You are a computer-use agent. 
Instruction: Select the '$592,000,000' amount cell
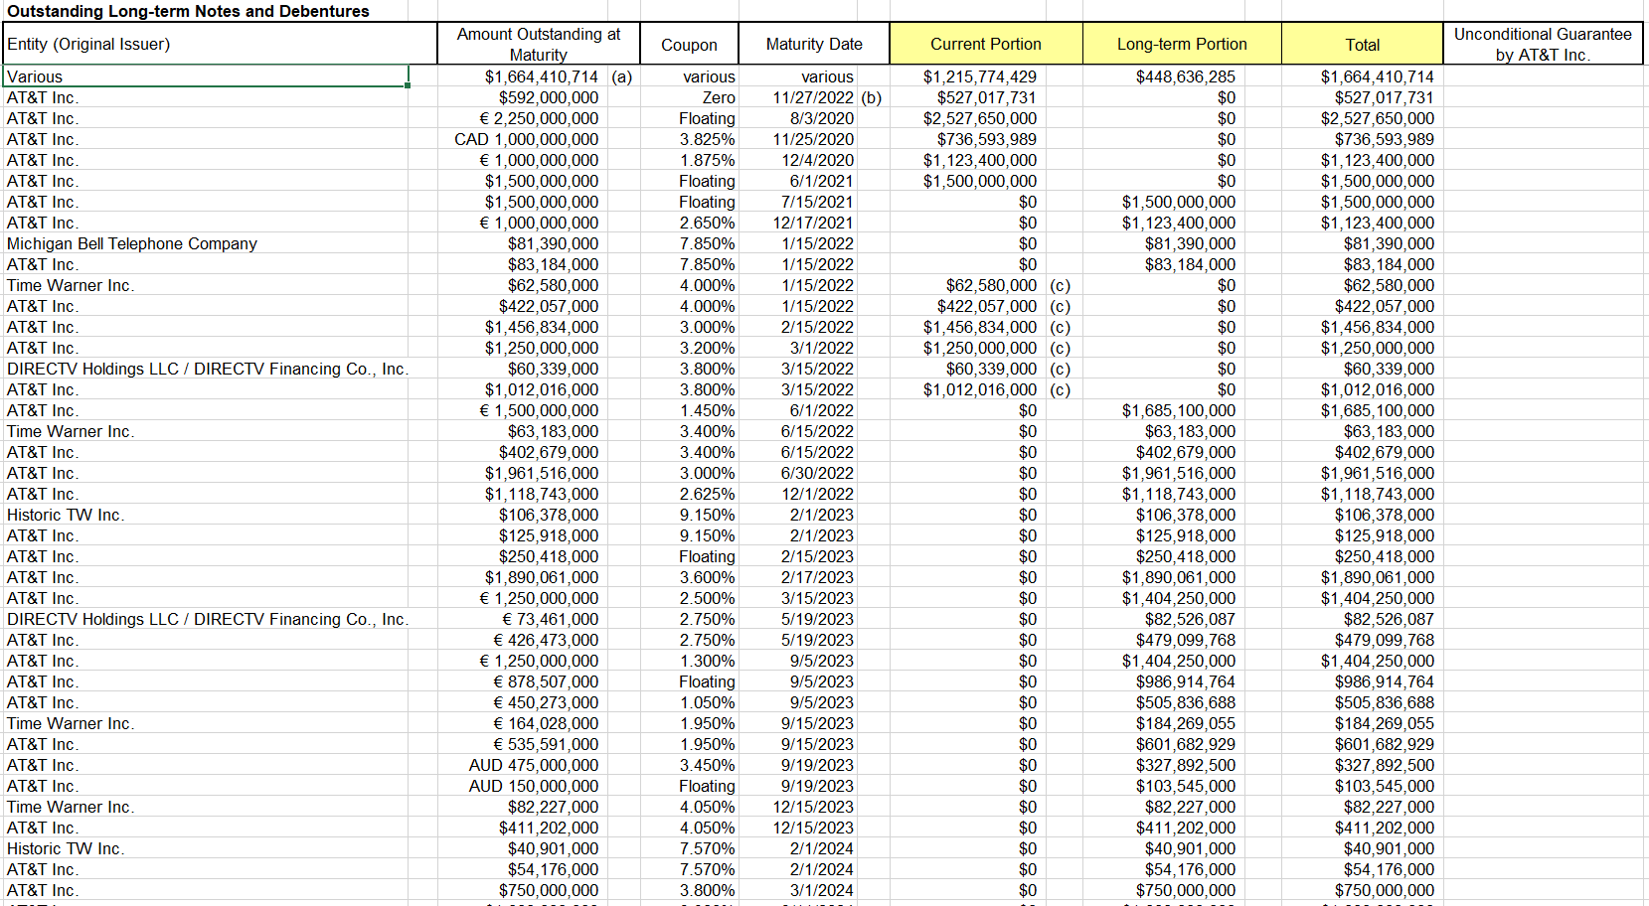(x=522, y=97)
